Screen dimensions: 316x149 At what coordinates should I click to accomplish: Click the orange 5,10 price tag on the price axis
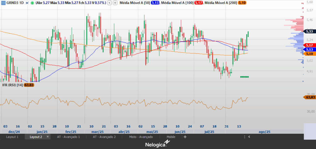309,54
